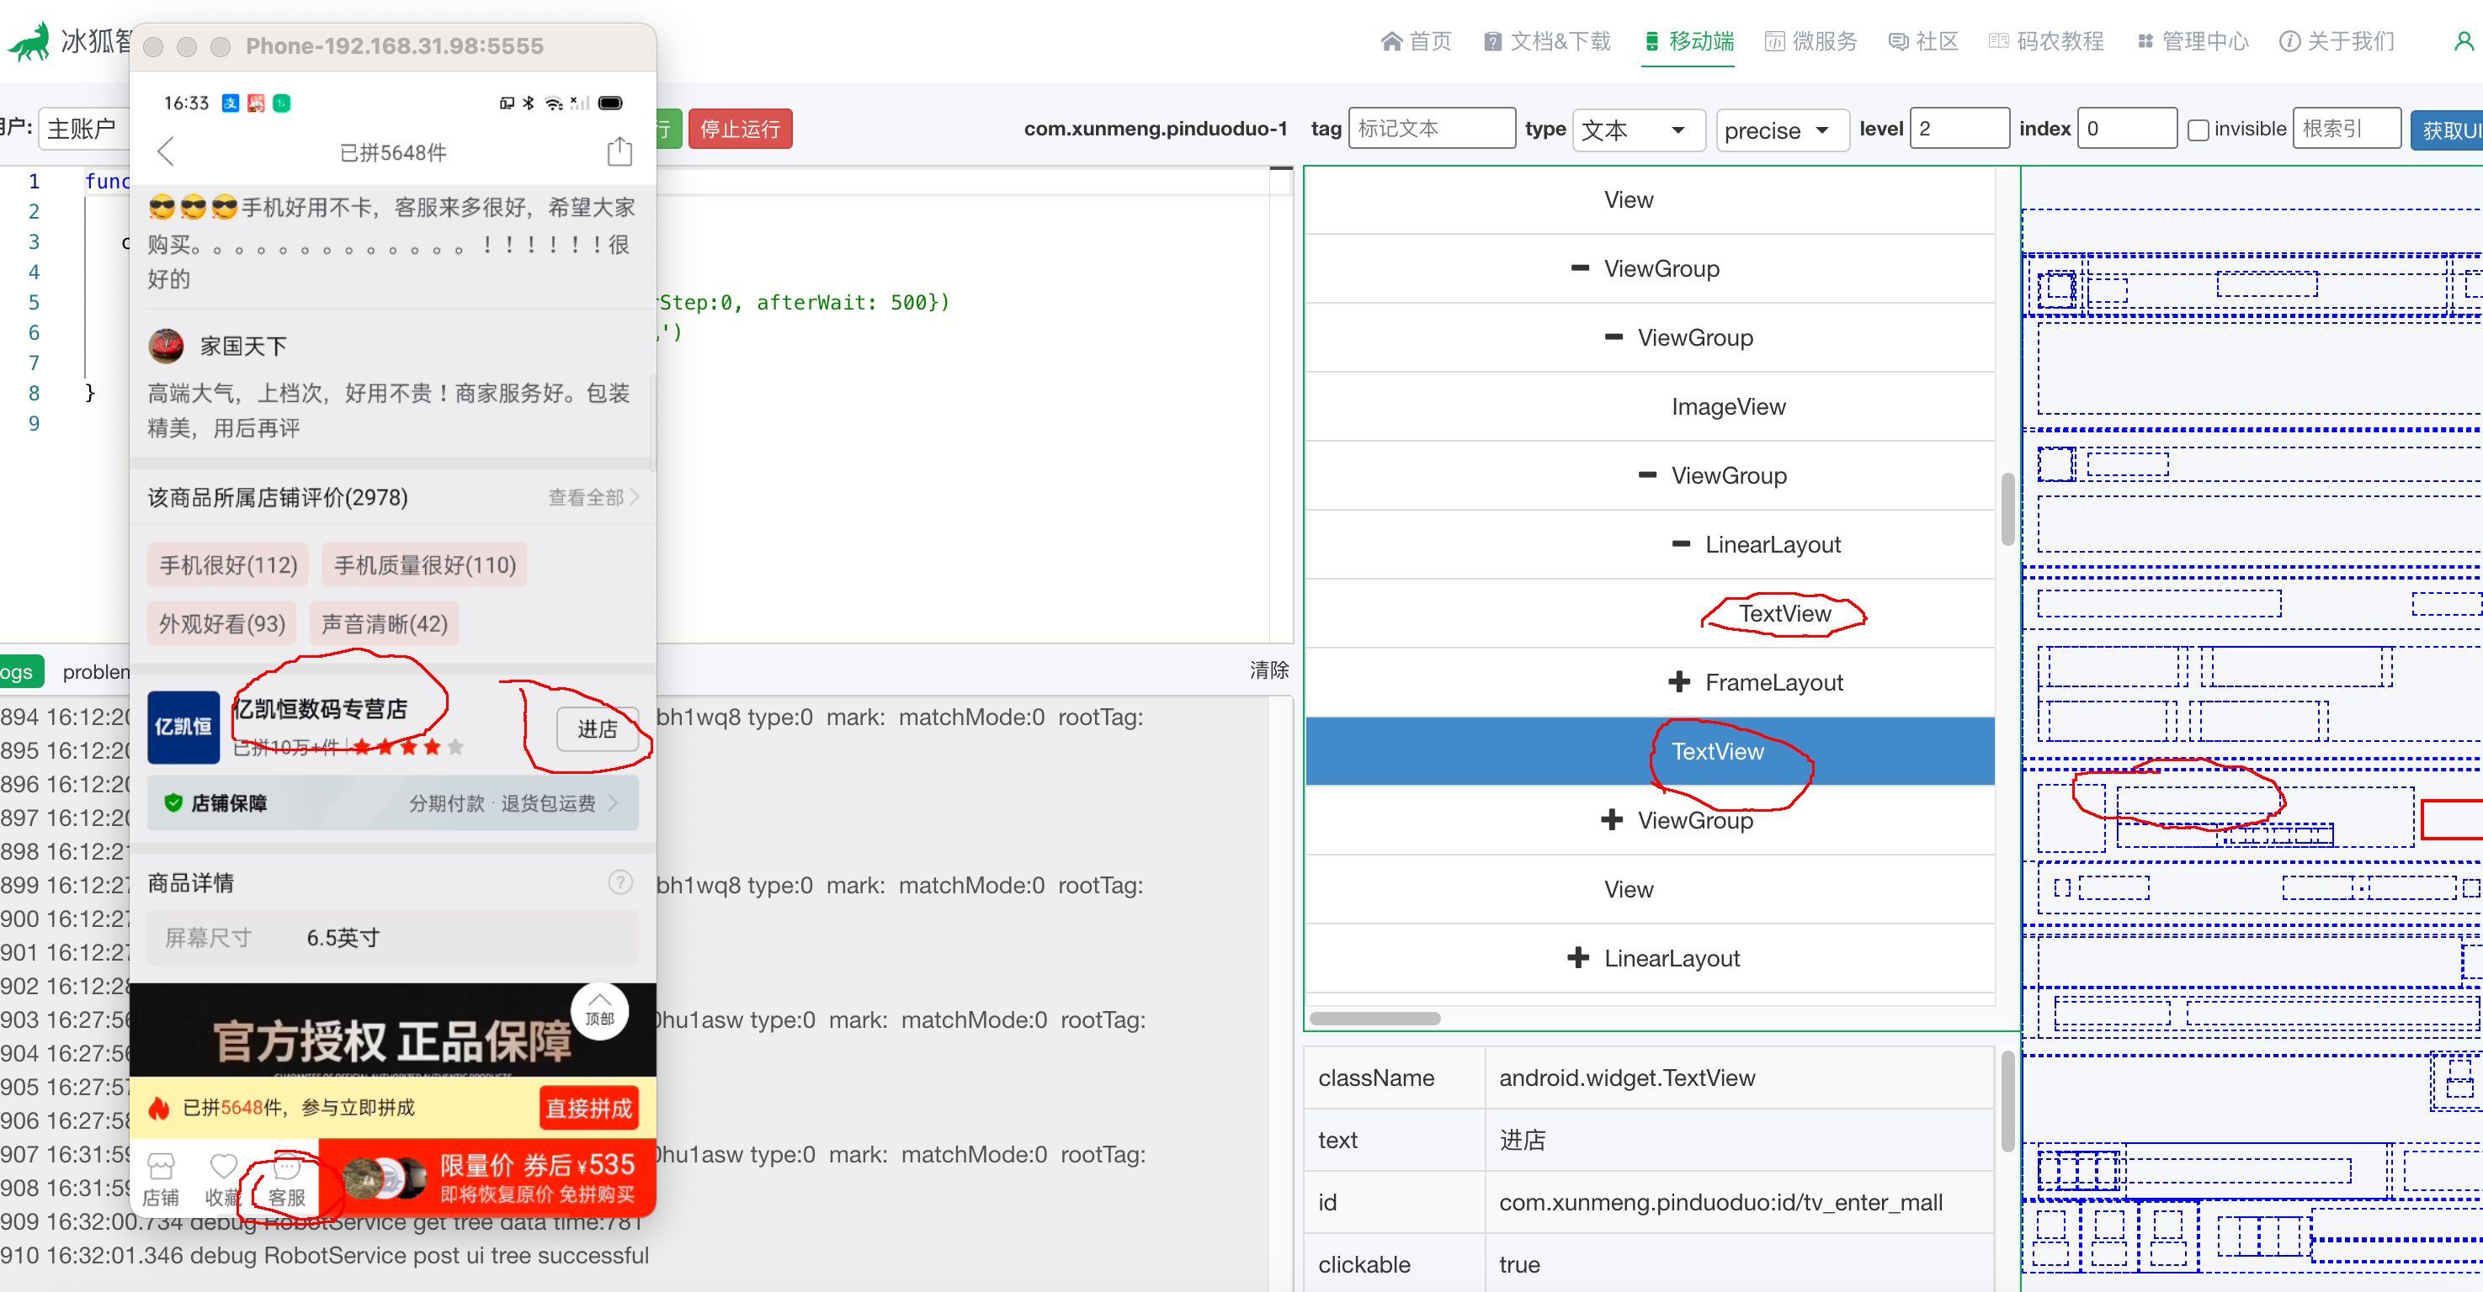
Task: Select the View row above bottom LinearLayout
Action: 1651,888
